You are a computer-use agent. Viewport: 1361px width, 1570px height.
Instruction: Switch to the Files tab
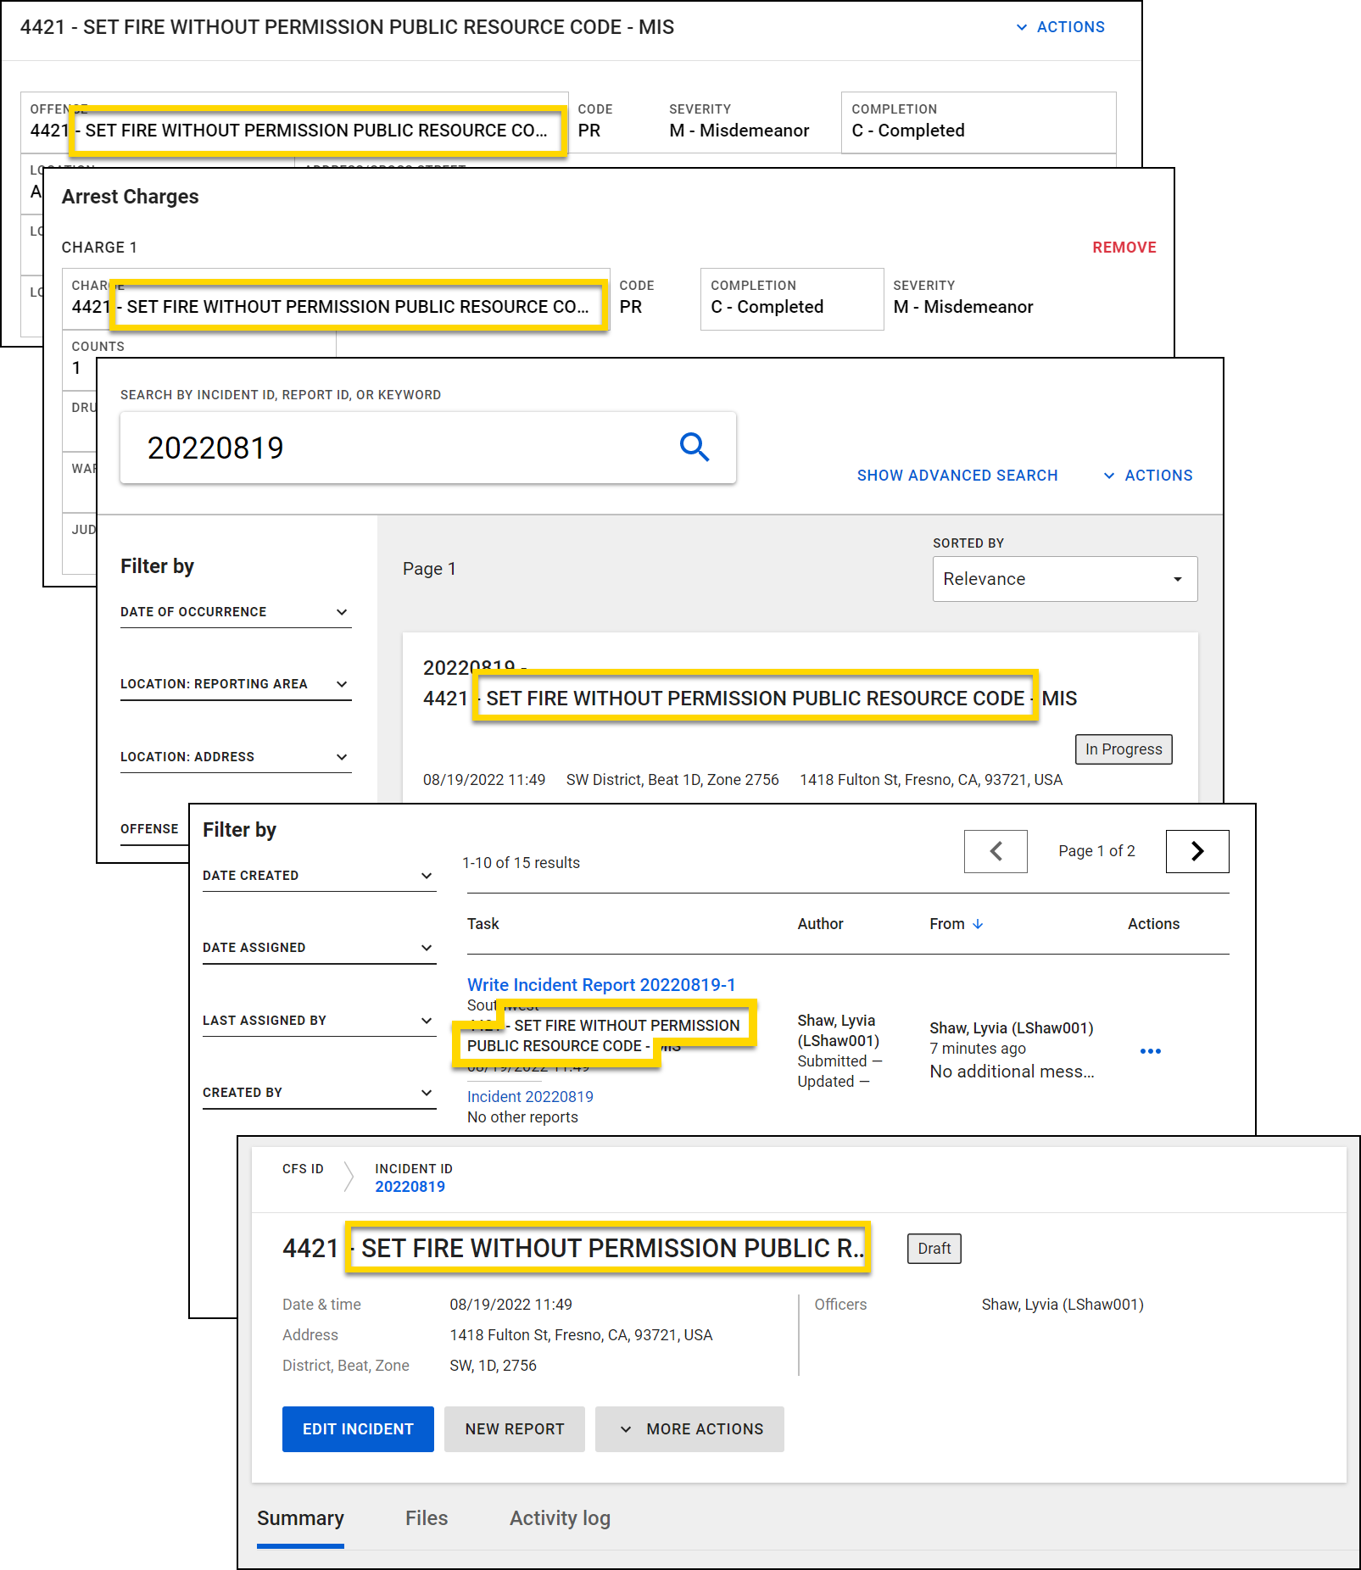click(x=427, y=1518)
